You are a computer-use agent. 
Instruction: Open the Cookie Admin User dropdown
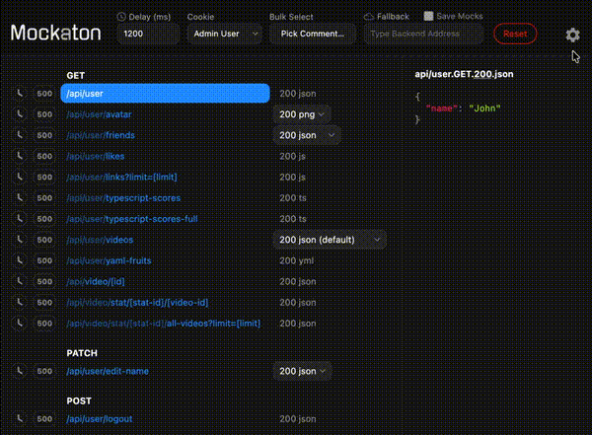[224, 34]
